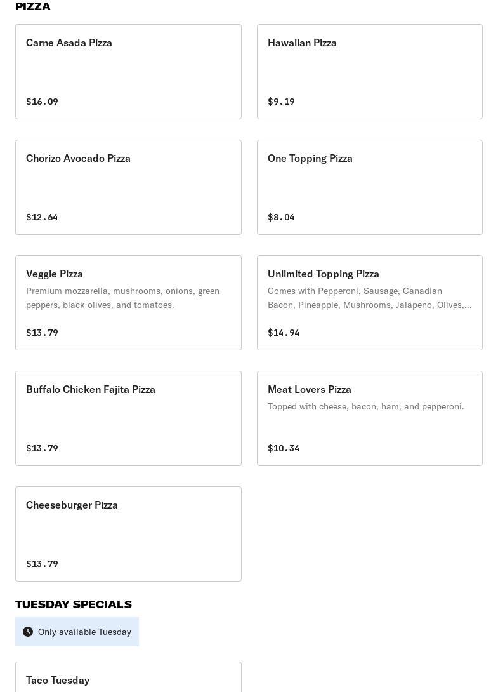498x692 pixels.
Task: Click the Meat Lovers Pizza topping description
Action: click(365, 406)
